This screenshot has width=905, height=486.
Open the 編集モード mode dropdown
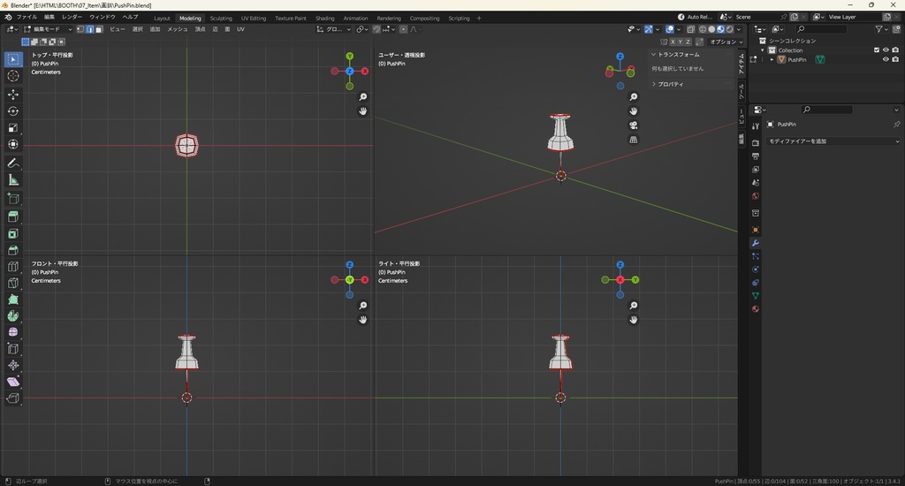click(x=48, y=29)
